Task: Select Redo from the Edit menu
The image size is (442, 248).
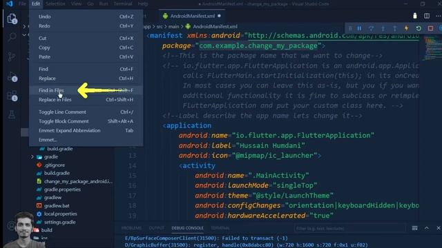Action: tap(86, 26)
